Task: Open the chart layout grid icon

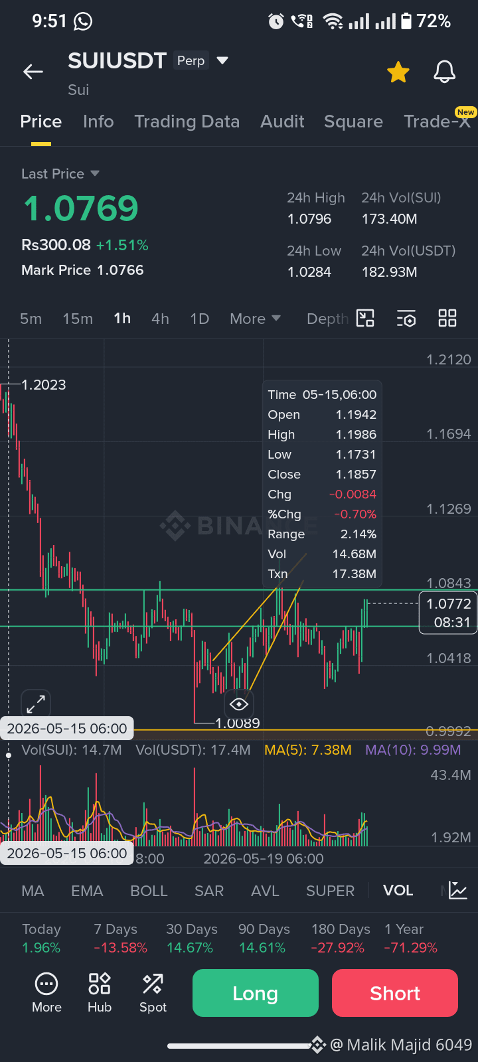Action: point(447,319)
